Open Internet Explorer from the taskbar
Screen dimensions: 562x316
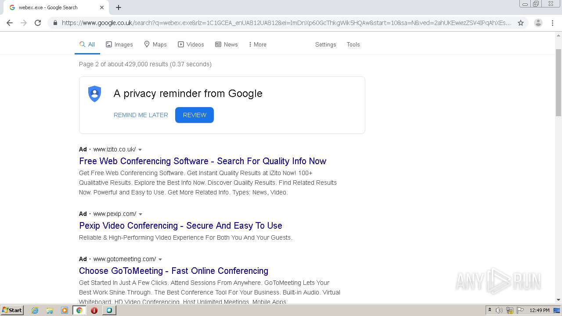(x=35, y=310)
